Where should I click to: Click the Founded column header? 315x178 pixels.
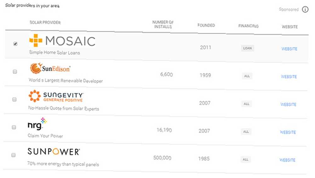(x=206, y=25)
